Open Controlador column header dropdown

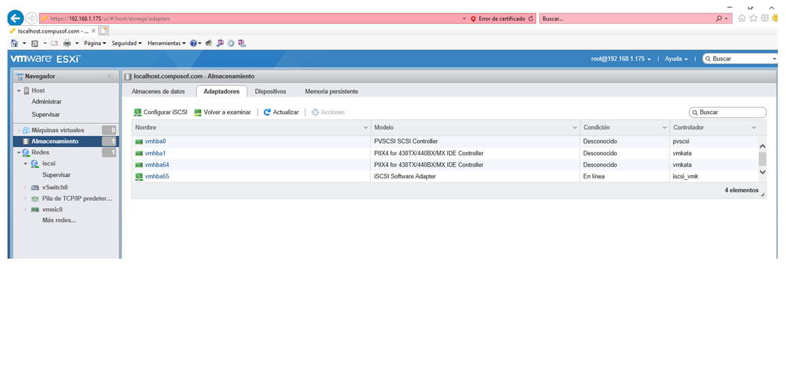coord(753,128)
